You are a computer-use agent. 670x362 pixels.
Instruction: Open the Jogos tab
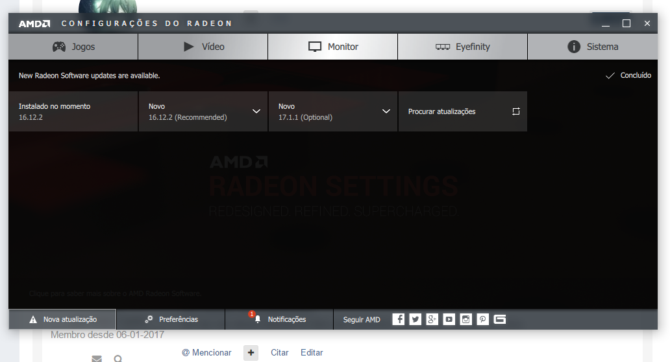(73, 47)
